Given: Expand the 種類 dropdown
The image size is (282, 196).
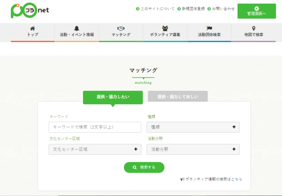Looking at the screenshot, I should click(x=193, y=127).
